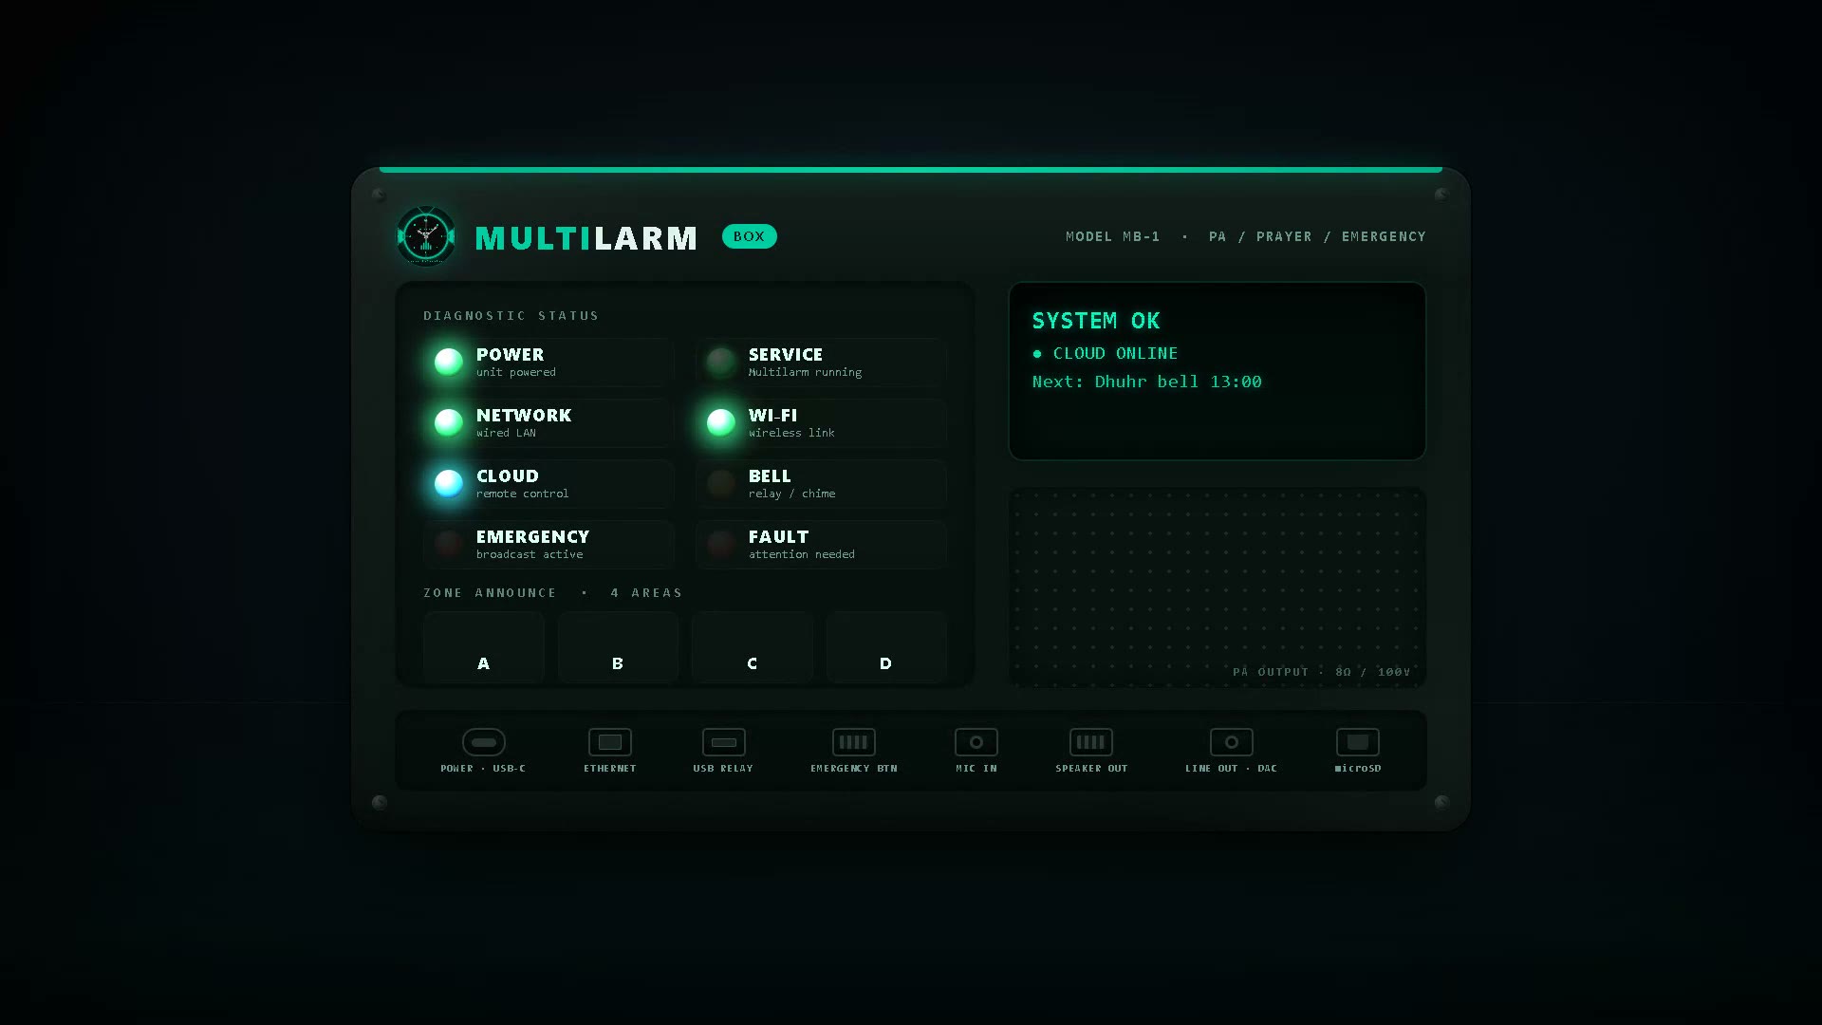Click the Multilarm clock logo icon
Viewport: 1822px width, 1025px height.
pos(426,236)
